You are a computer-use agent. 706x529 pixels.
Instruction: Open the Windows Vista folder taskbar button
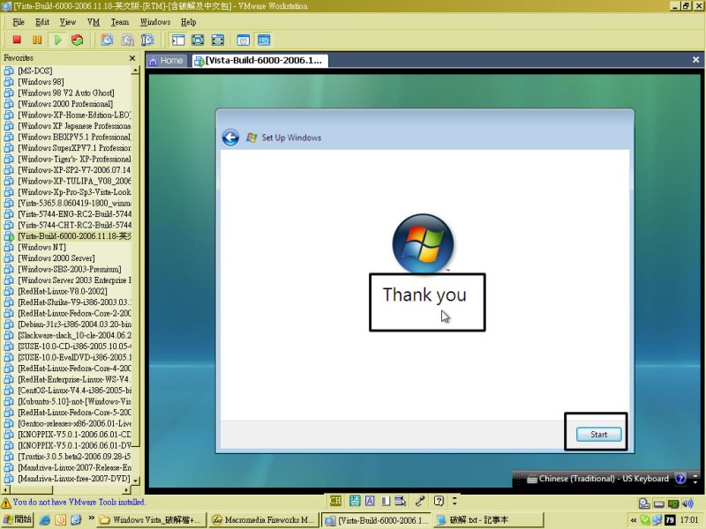152,520
